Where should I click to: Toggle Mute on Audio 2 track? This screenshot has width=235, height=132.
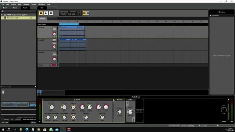pyautogui.click(x=54, y=43)
